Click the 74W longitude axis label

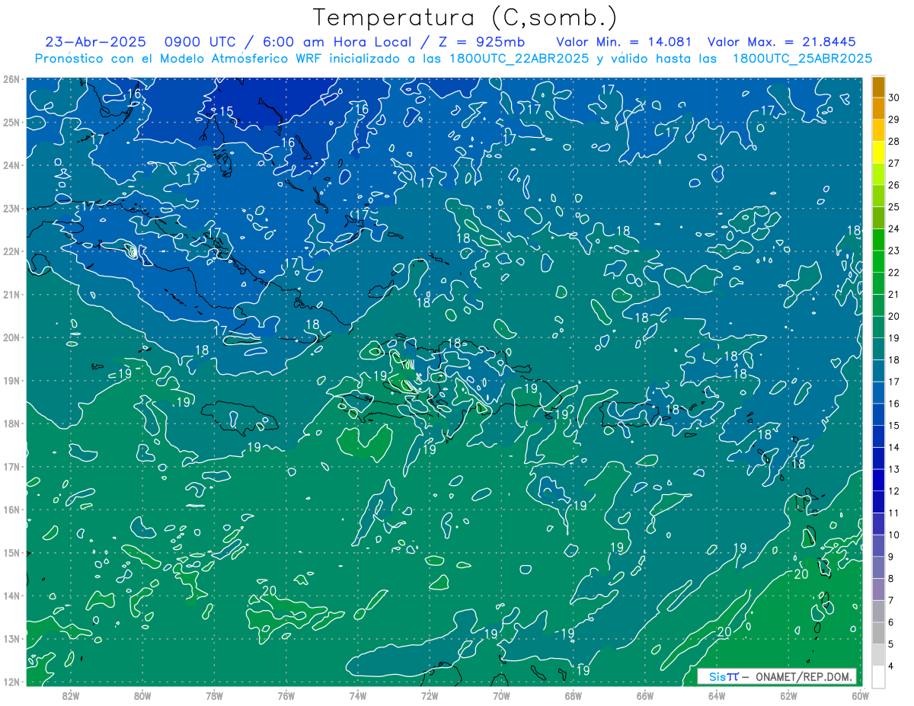point(358,695)
